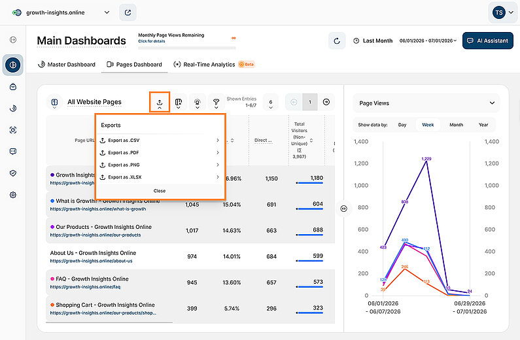
Task: Open the shopping bag sidebar icon
Action: pyautogui.click(x=13, y=87)
